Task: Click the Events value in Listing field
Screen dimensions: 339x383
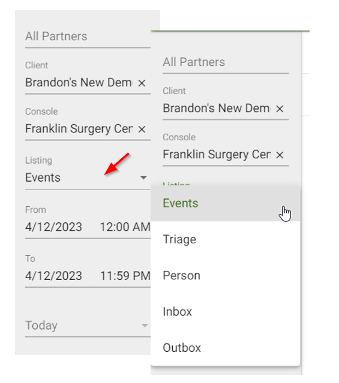Action: coord(43,177)
